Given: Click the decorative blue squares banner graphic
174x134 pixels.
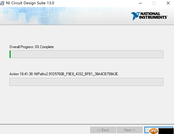Looking at the screenshot, I should point(38,16).
